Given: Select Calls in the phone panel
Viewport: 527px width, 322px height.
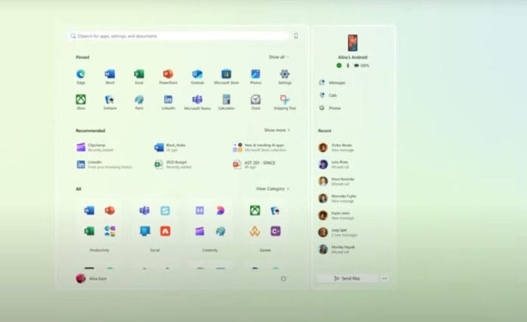Looking at the screenshot, I should pyautogui.click(x=332, y=95).
